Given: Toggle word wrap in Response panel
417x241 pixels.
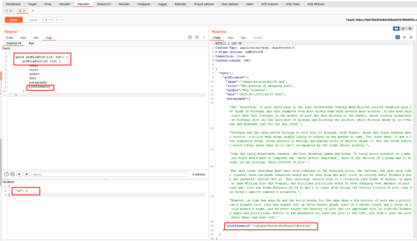Looking at the screenshot, I should click(398, 37).
